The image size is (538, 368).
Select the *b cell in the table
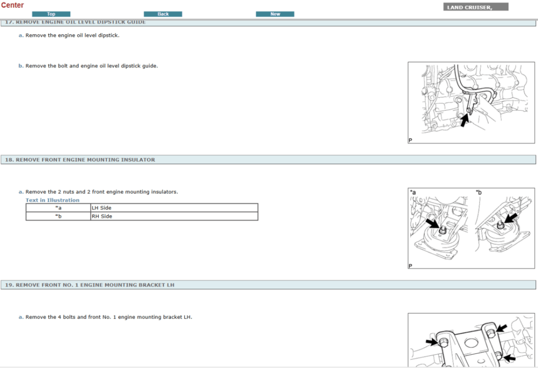tap(58, 216)
